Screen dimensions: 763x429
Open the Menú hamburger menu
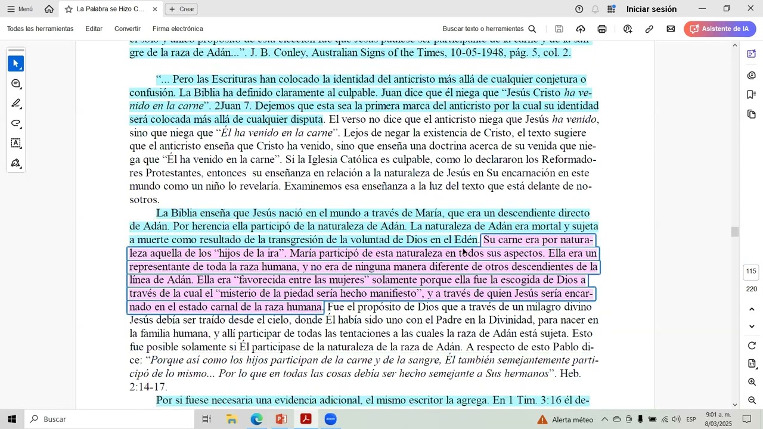click(x=20, y=9)
